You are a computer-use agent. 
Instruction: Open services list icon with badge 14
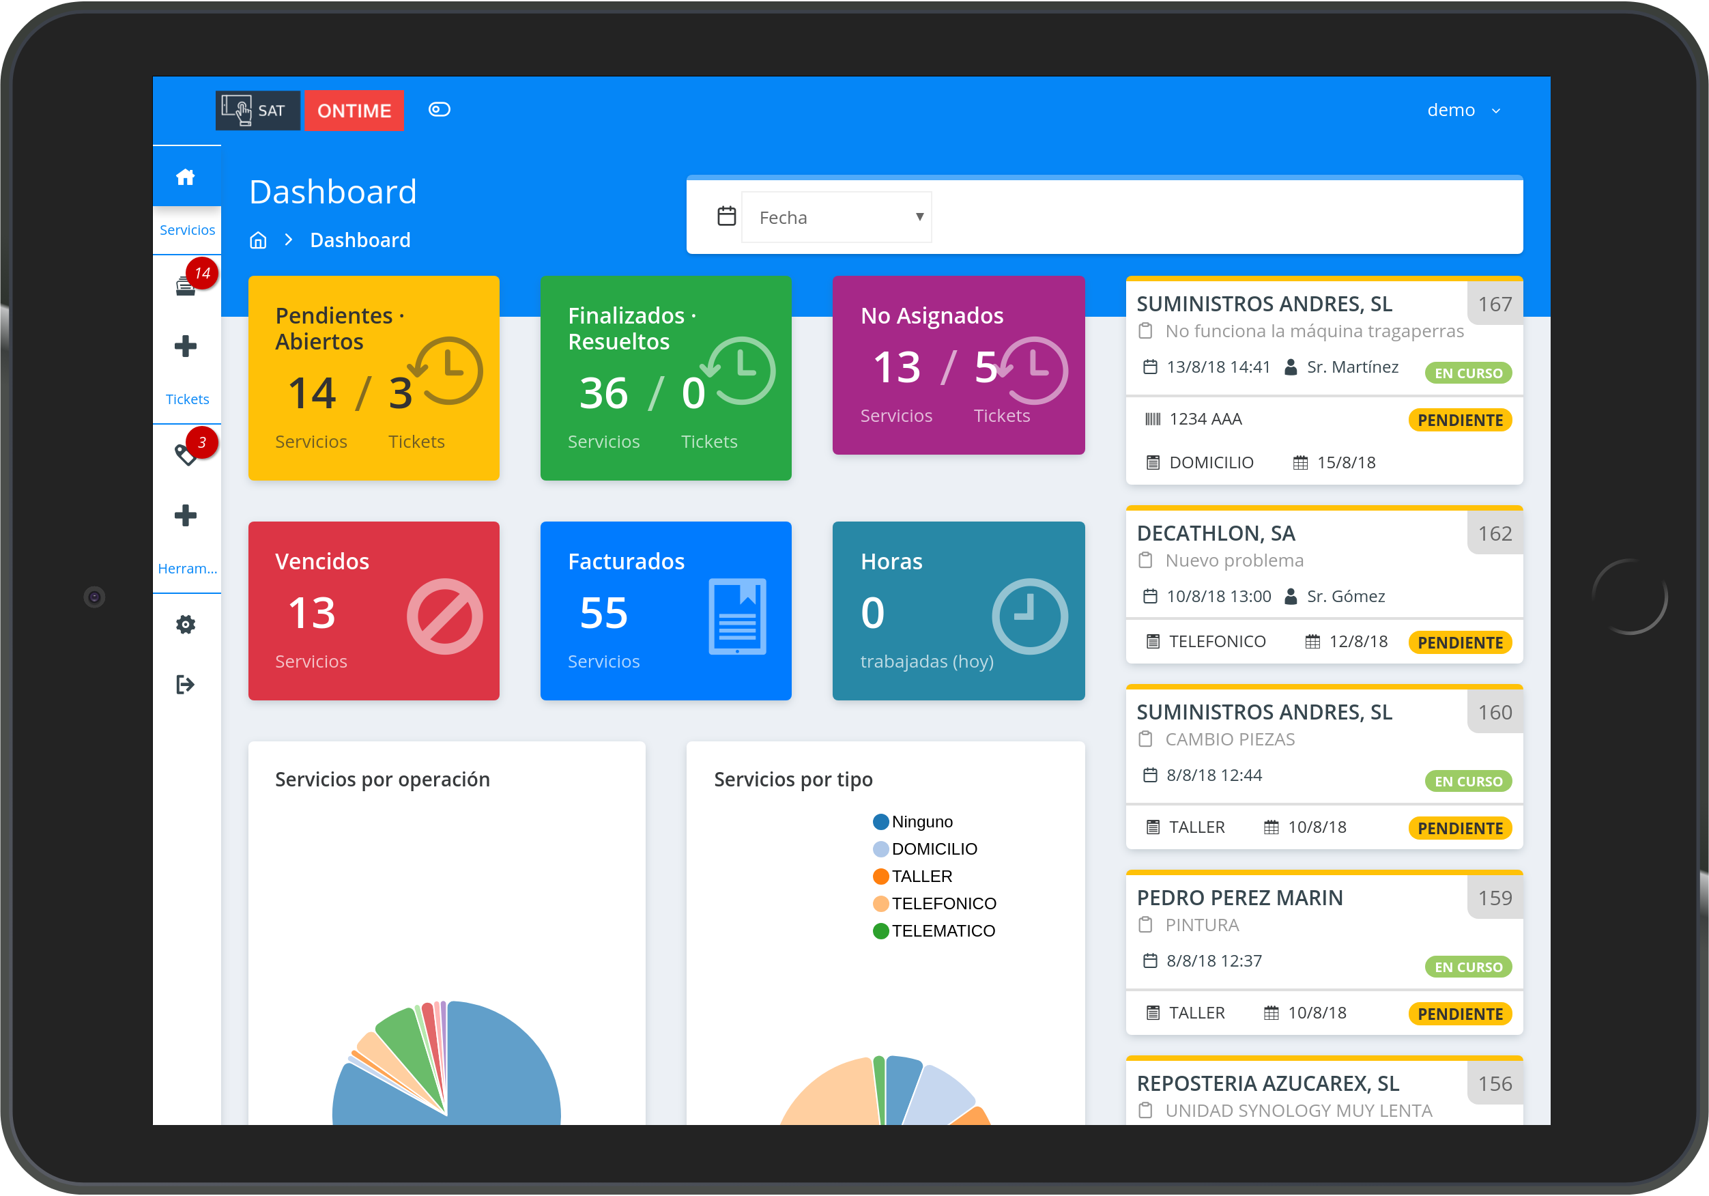[x=186, y=286]
